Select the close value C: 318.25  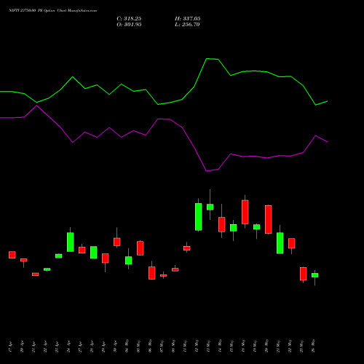coord(129,19)
